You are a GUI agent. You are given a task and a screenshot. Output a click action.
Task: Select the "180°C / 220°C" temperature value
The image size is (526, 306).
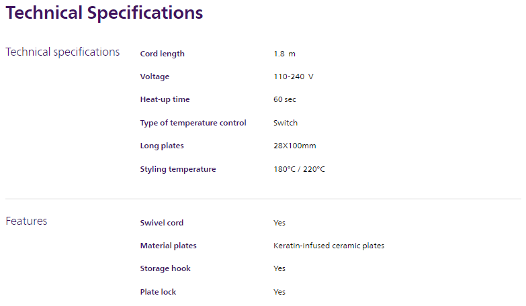tap(299, 169)
